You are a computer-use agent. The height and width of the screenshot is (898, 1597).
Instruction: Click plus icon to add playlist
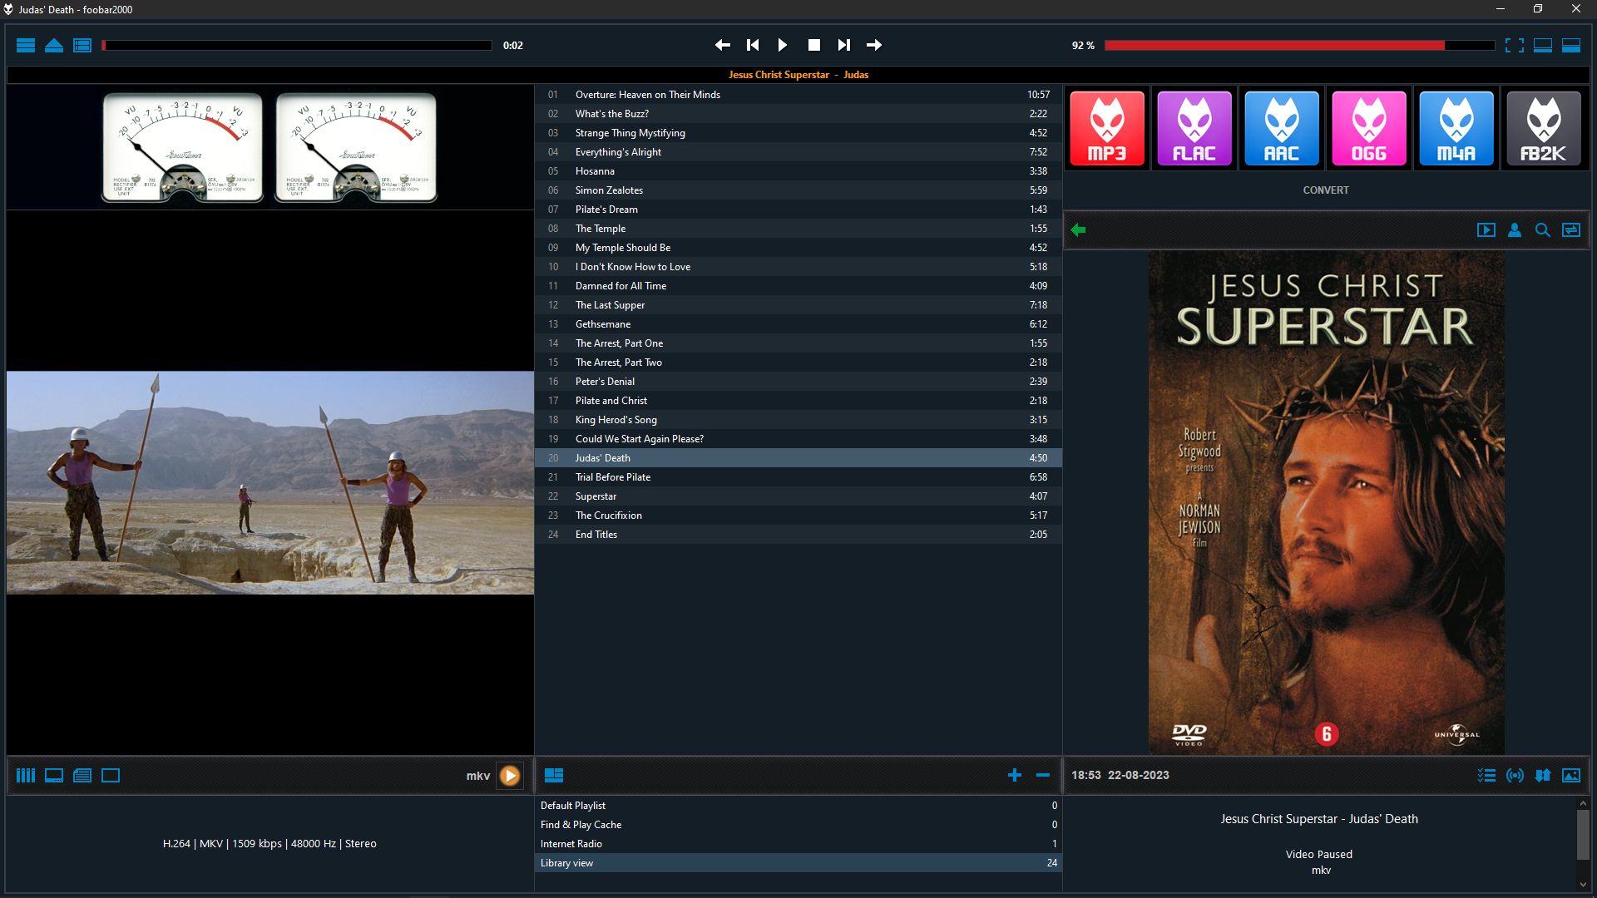1015,776
